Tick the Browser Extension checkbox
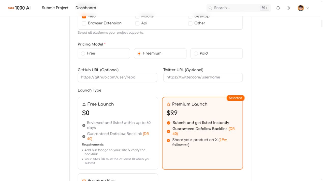The width and height of the screenshot is (323, 181). pyautogui.click(x=84, y=23)
